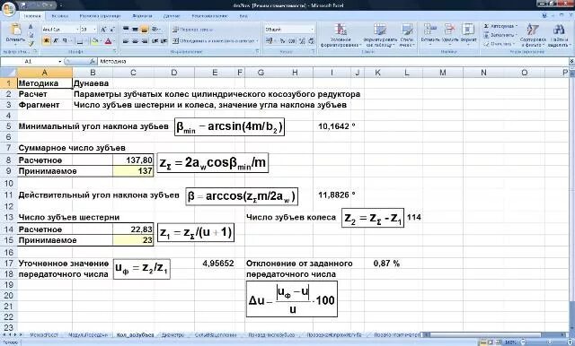575x346 pixels.
Task: Apply the red font color
Action: (x=108, y=41)
